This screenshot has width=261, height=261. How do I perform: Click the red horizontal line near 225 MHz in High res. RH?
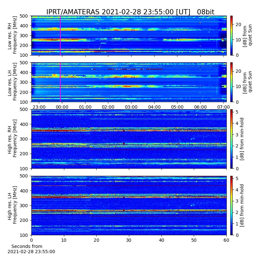click(x=158, y=150)
